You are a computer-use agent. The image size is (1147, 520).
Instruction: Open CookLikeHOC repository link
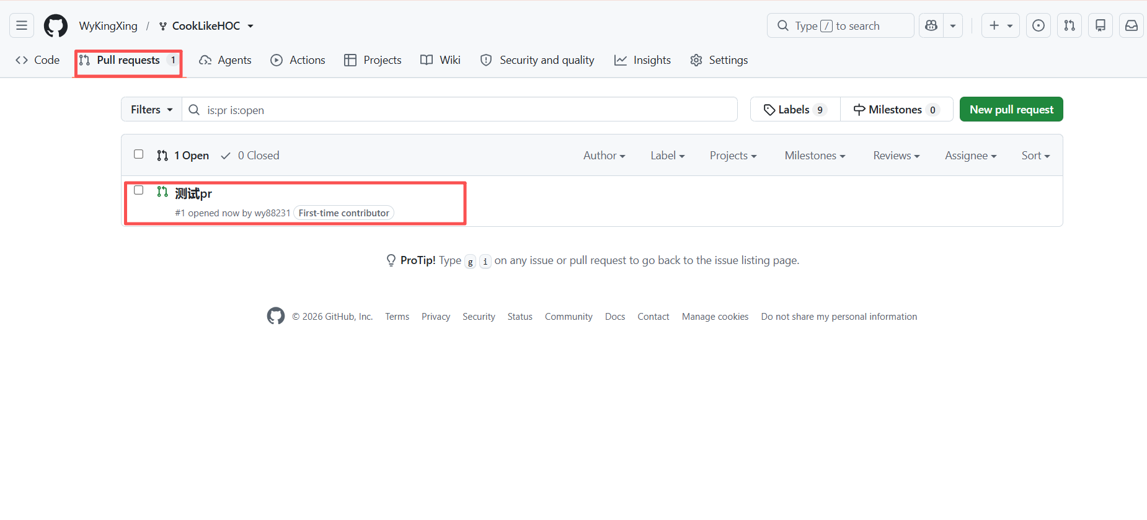point(206,25)
